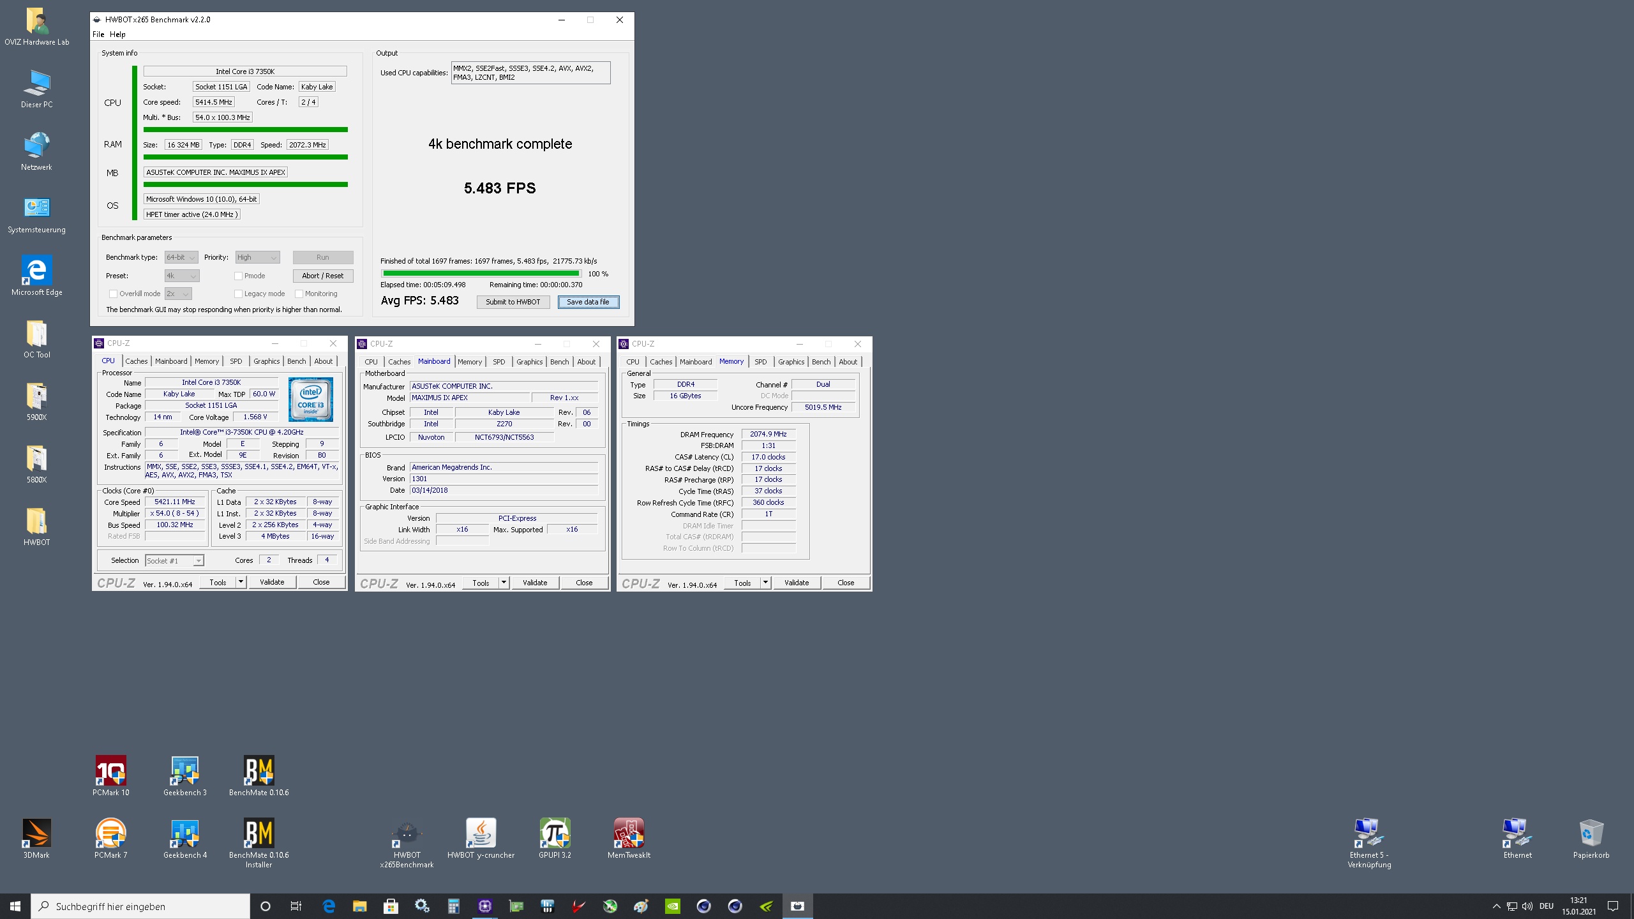Launch the PCMark 10 desktop shortcut
Viewport: 1634px width, 919px height.
point(111,776)
